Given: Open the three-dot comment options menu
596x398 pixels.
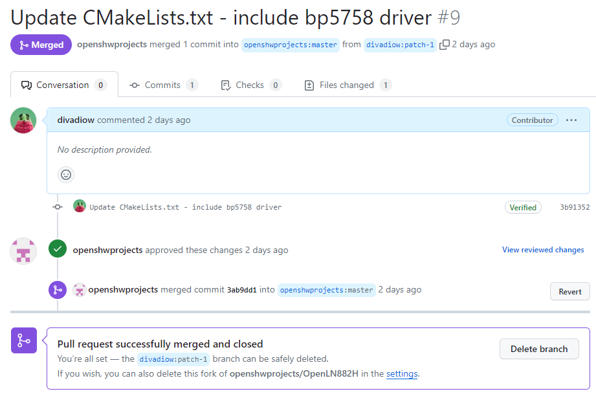Looking at the screenshot, I should [x=571, y=120].
